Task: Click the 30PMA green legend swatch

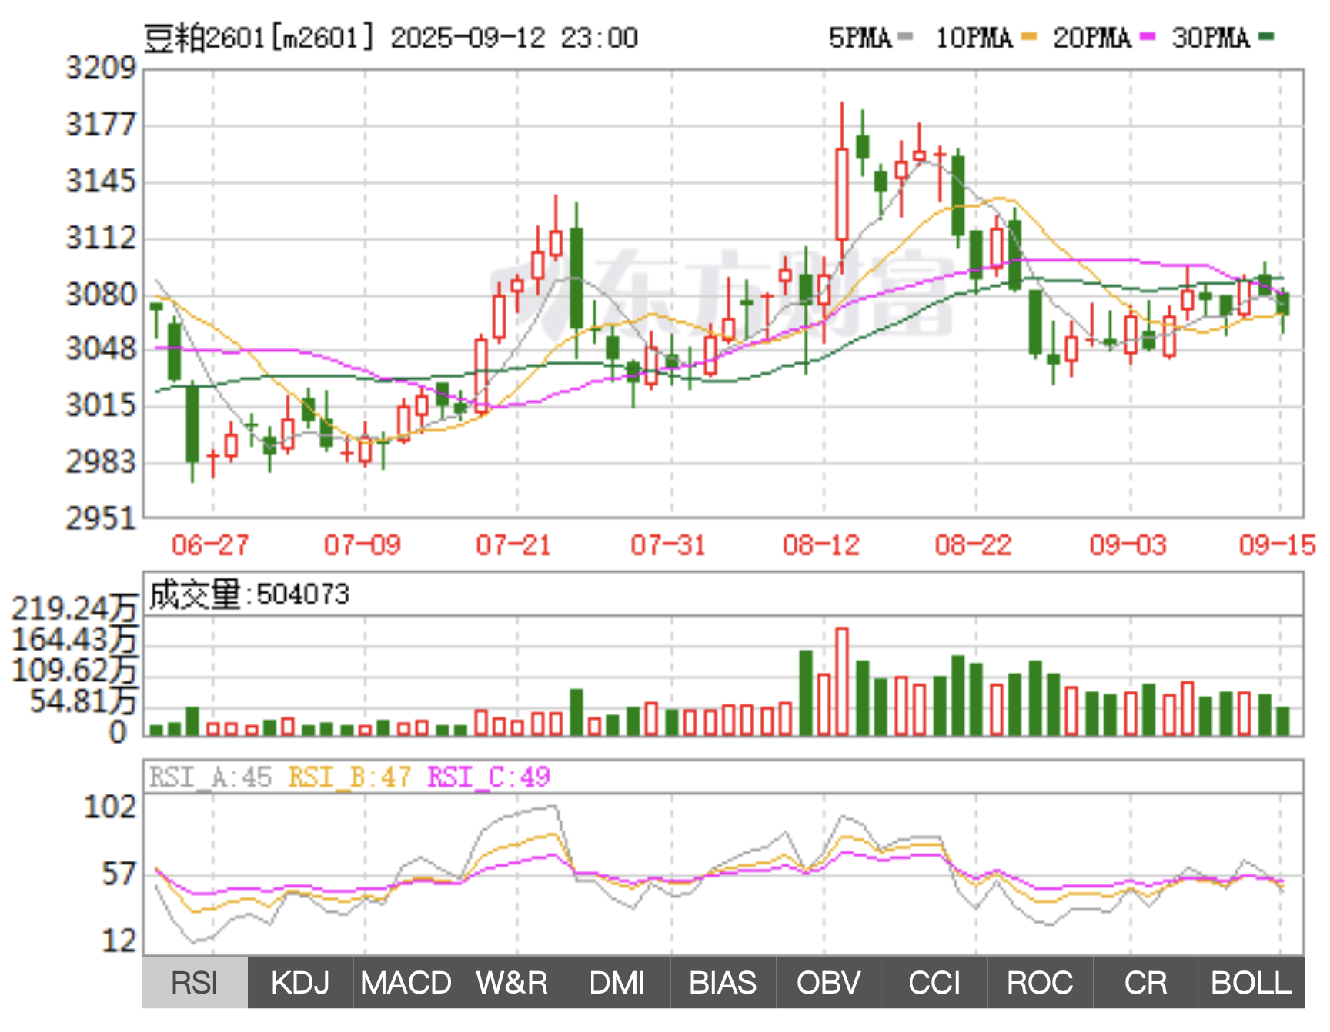Action: 1266,36
